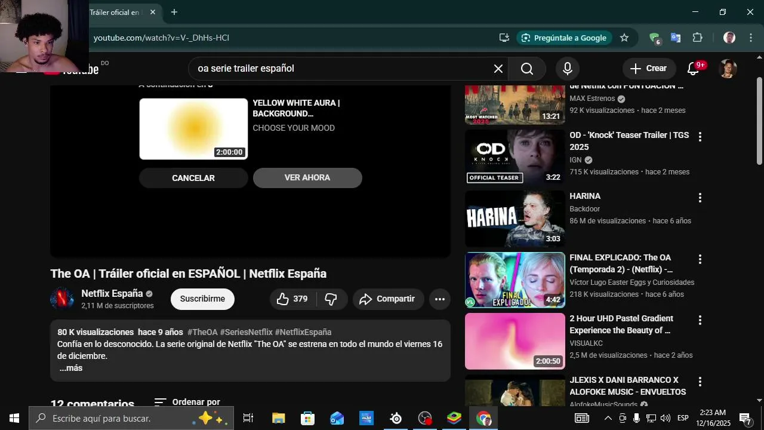This screenshot has height=430, width=764.
Task: Play next video with VER AHORA
Action: pyautogui.click(x=307, y=178)
